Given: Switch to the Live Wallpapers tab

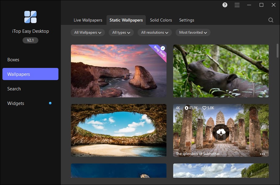Looking at the screenshot, I should (x=88, y=20).
